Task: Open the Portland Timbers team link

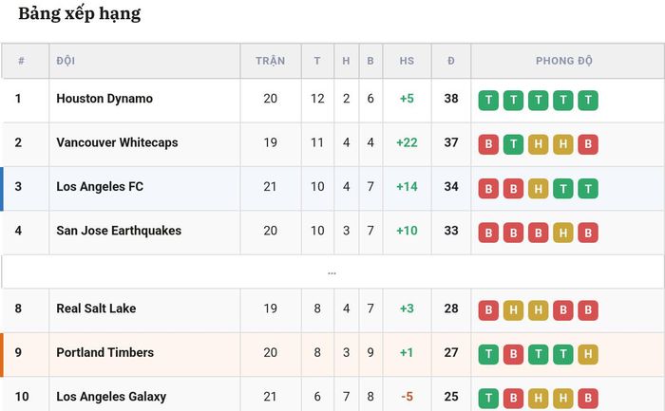Action: (104, 352)
